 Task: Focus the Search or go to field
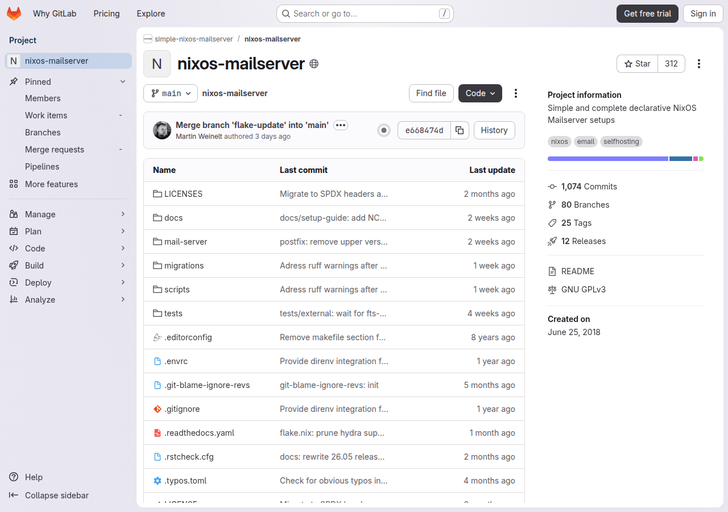(x=365, y=14)
